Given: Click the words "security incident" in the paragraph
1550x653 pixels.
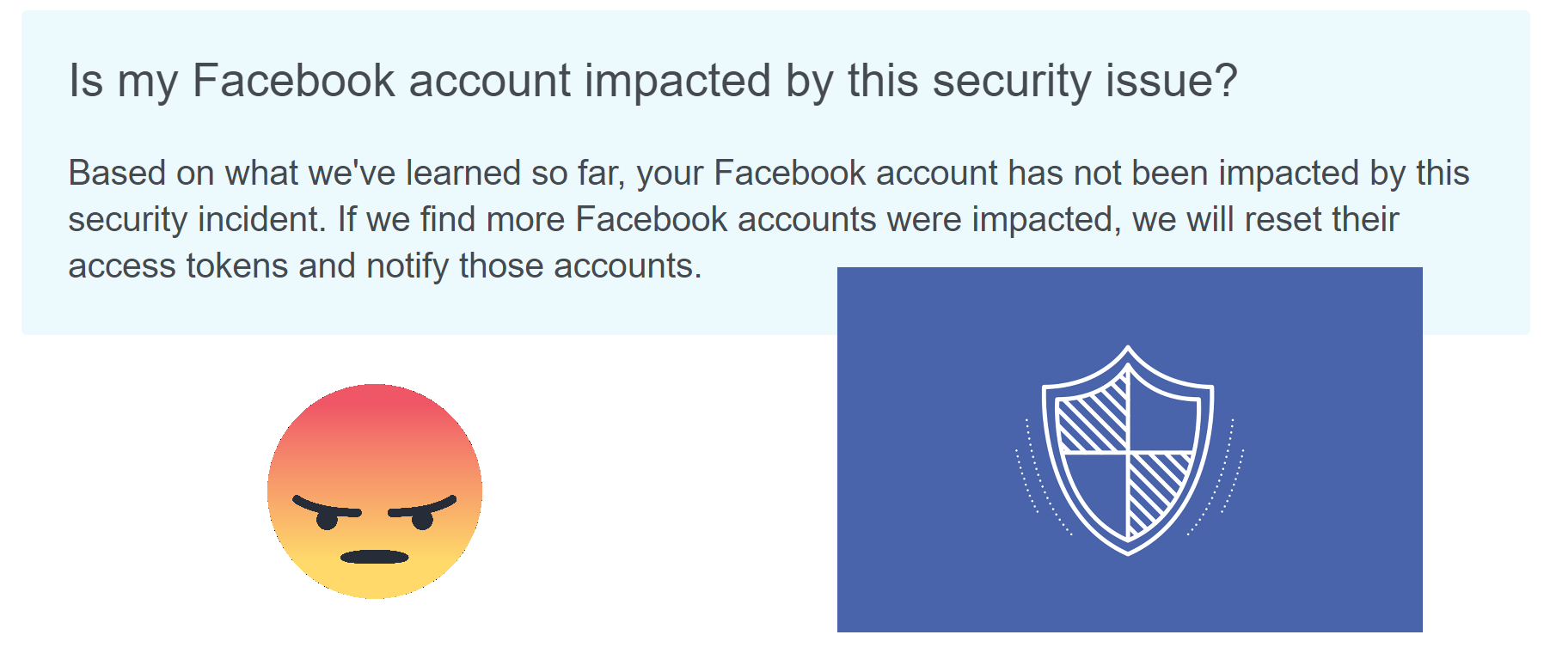Looking at the screenshot, I should pos(196,220).
